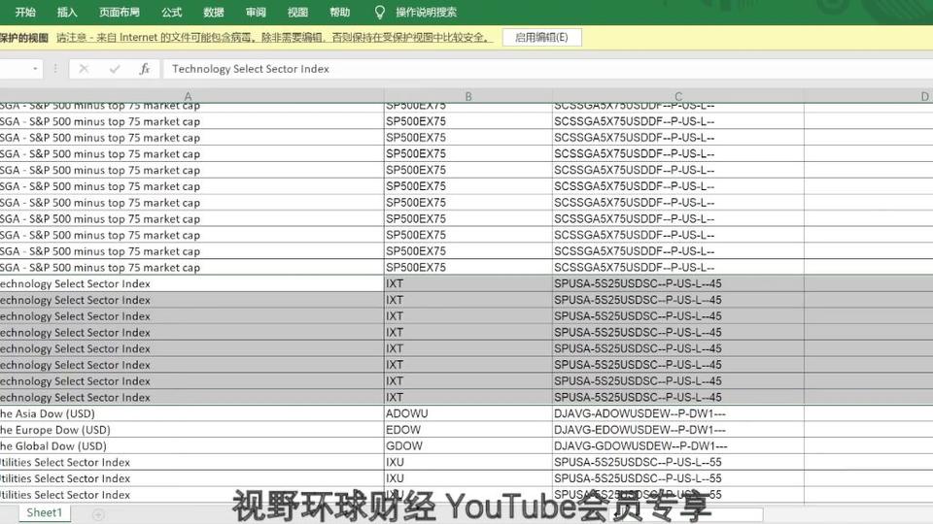The height and width of the screenshot is (524, 933).
Task: Add a new sheet with plus icon
Action: click(x=99, y=514)
